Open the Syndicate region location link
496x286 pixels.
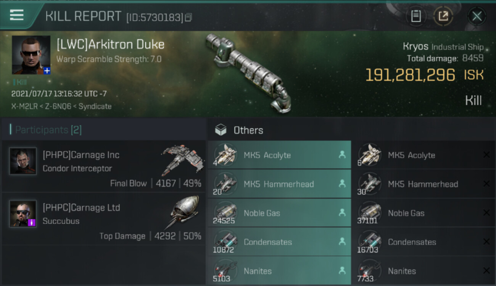pos(95,106)
